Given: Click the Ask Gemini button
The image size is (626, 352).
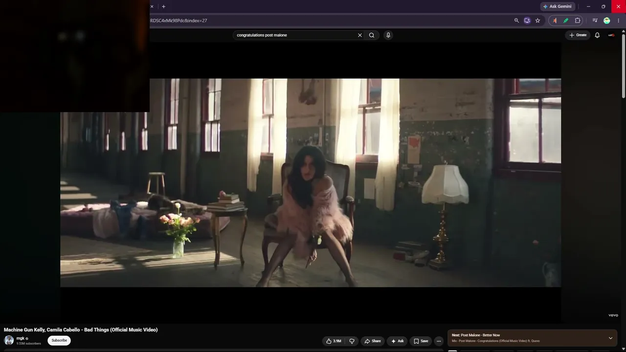Looking at the screenshot, I should tap(557, 6).
